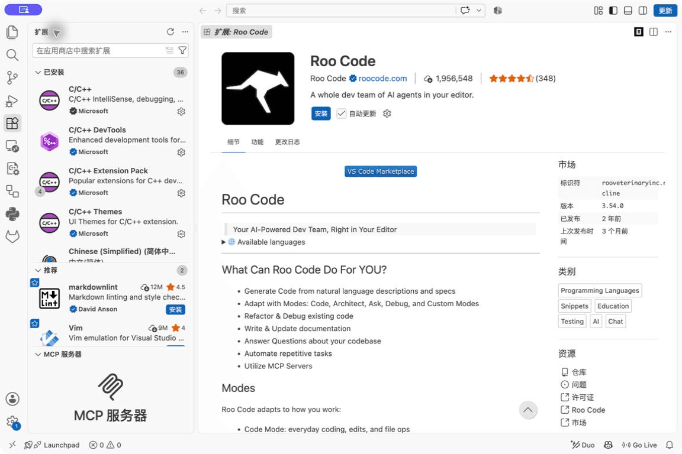This screenshot has height=454, width=682.
Task: Open remote window indicator in status bar
Action: click(12, 445)
